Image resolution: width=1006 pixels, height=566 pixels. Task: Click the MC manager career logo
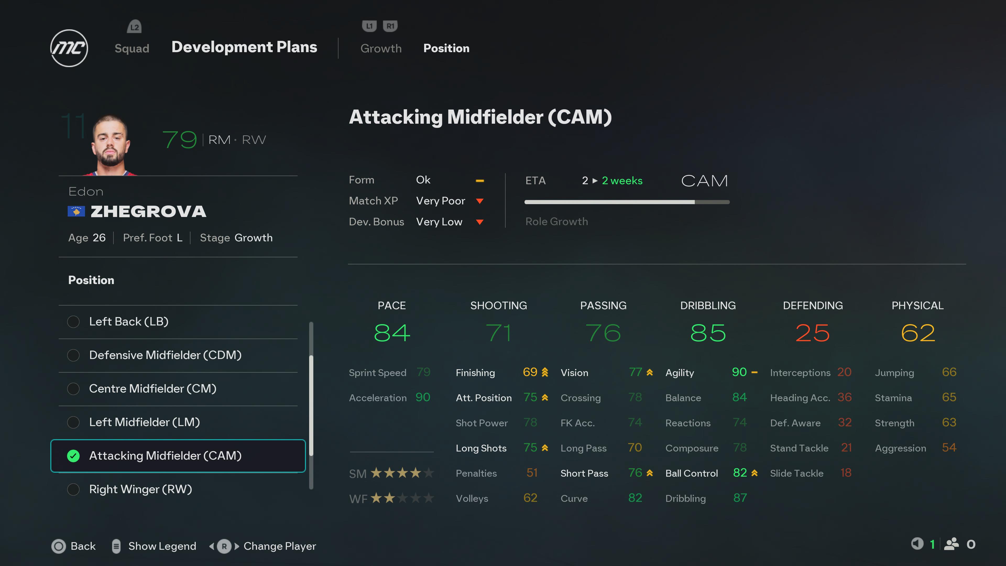coord(69,48)
